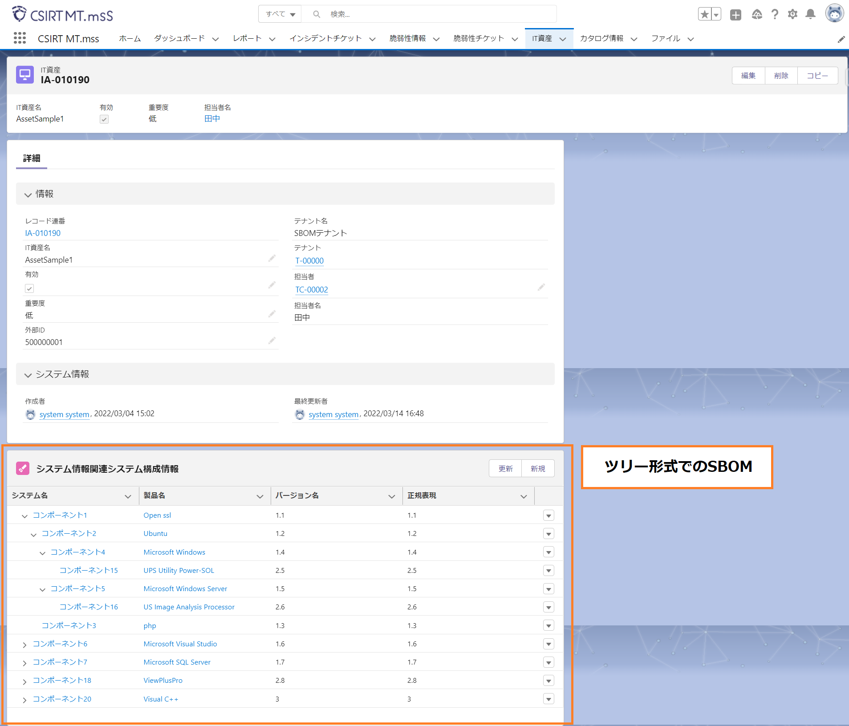This screenshot has height=726, width=849.
Task: Open the T-00000 tenant link
Action: [309, 261]
